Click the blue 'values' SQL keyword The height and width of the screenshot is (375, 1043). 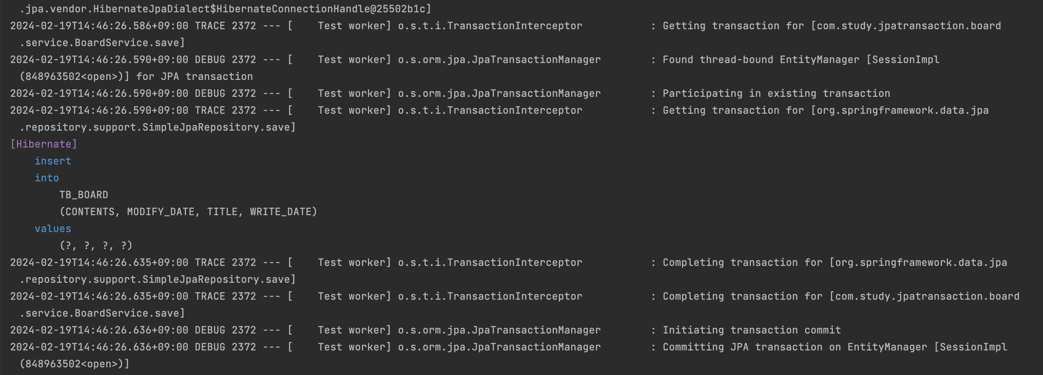53,229
